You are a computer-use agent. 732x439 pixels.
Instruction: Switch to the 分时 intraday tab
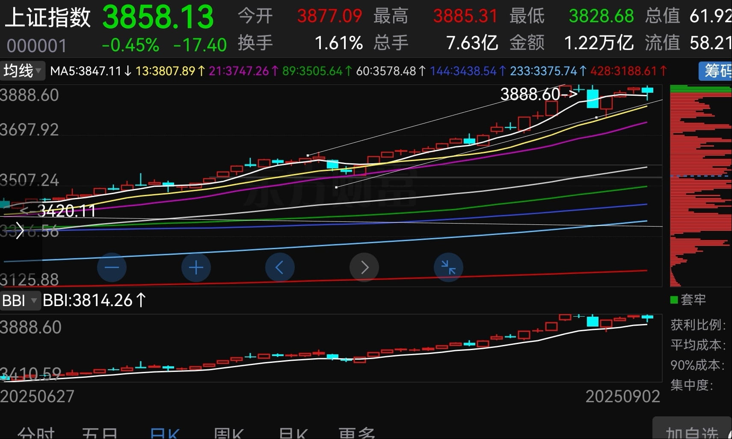tap(36, 433)
